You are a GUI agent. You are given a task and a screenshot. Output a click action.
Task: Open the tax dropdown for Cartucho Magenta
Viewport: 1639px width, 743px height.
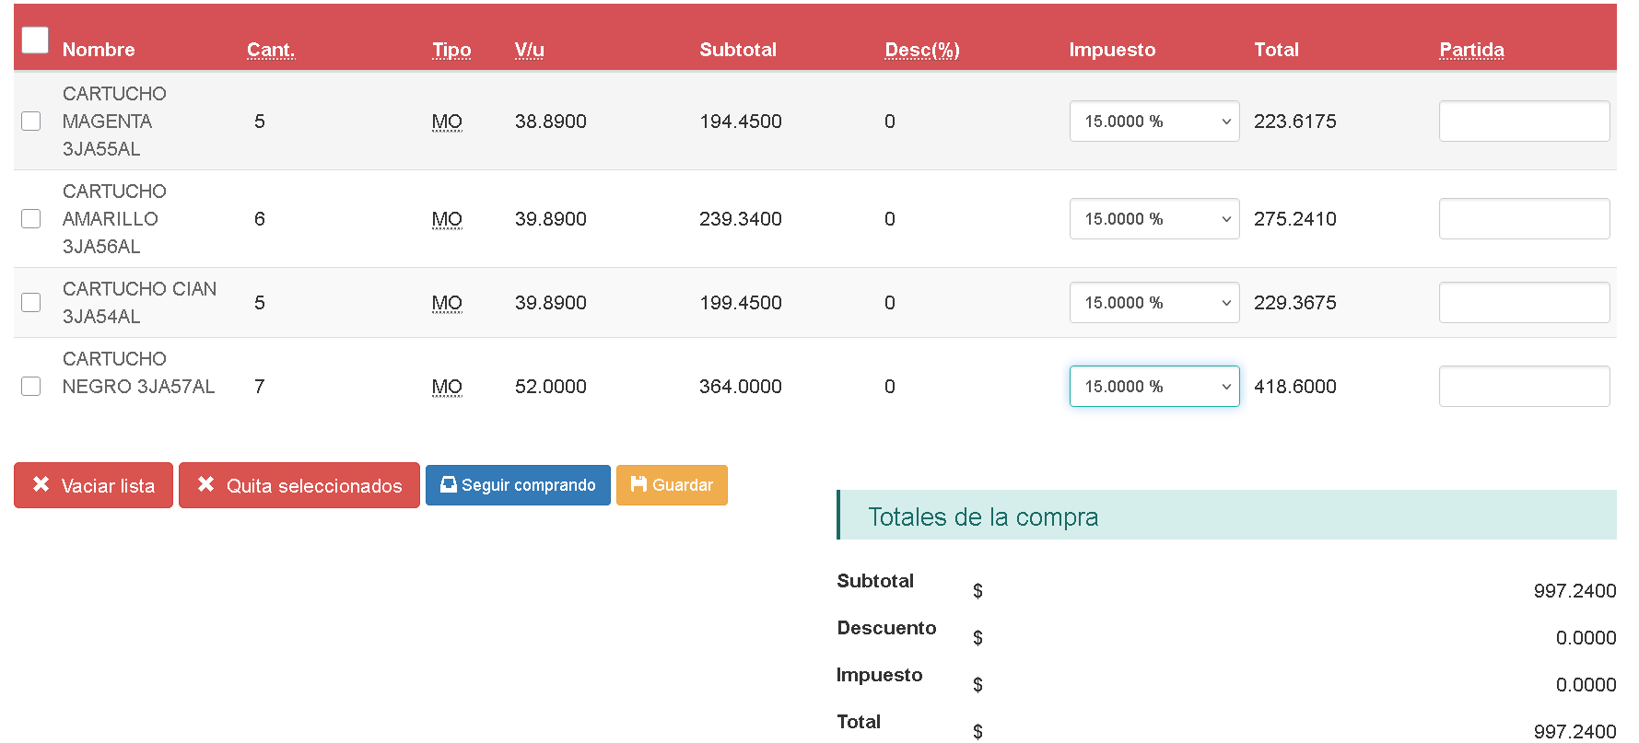click(1153, 122)
